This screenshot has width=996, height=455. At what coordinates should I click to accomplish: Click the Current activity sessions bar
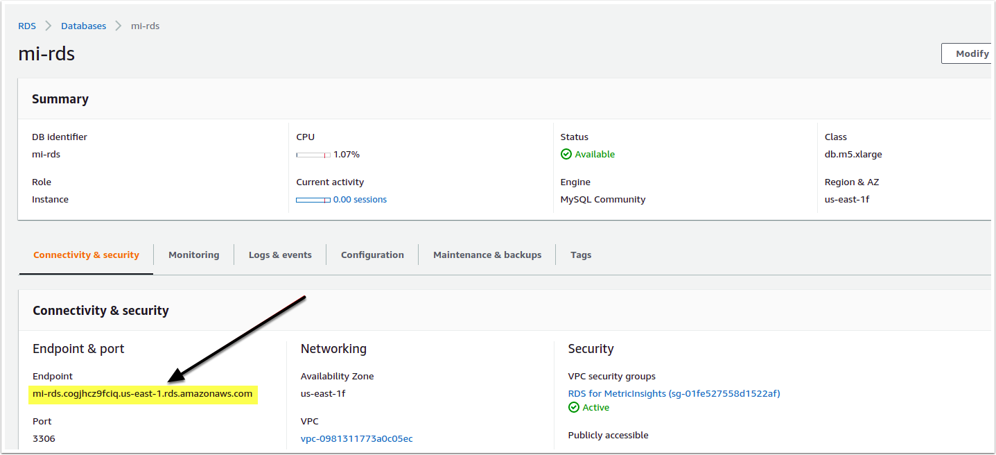click(x=313, y=200)
